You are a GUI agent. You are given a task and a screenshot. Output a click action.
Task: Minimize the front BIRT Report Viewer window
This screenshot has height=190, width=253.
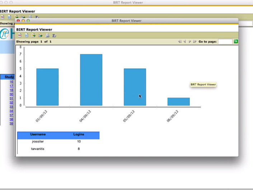(23, 21)
